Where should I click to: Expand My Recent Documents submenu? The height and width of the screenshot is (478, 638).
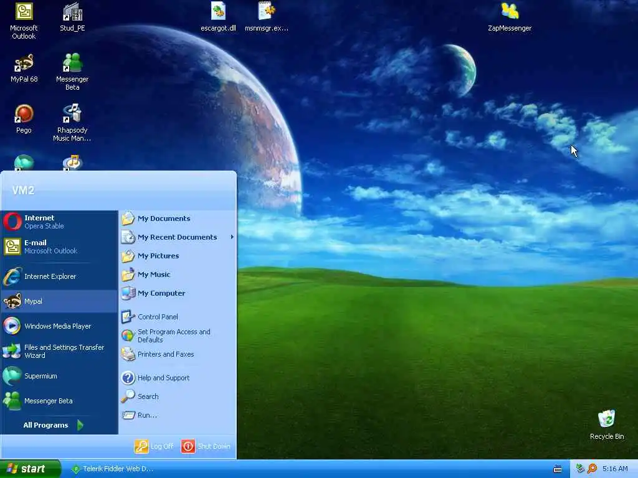(178, 237)
